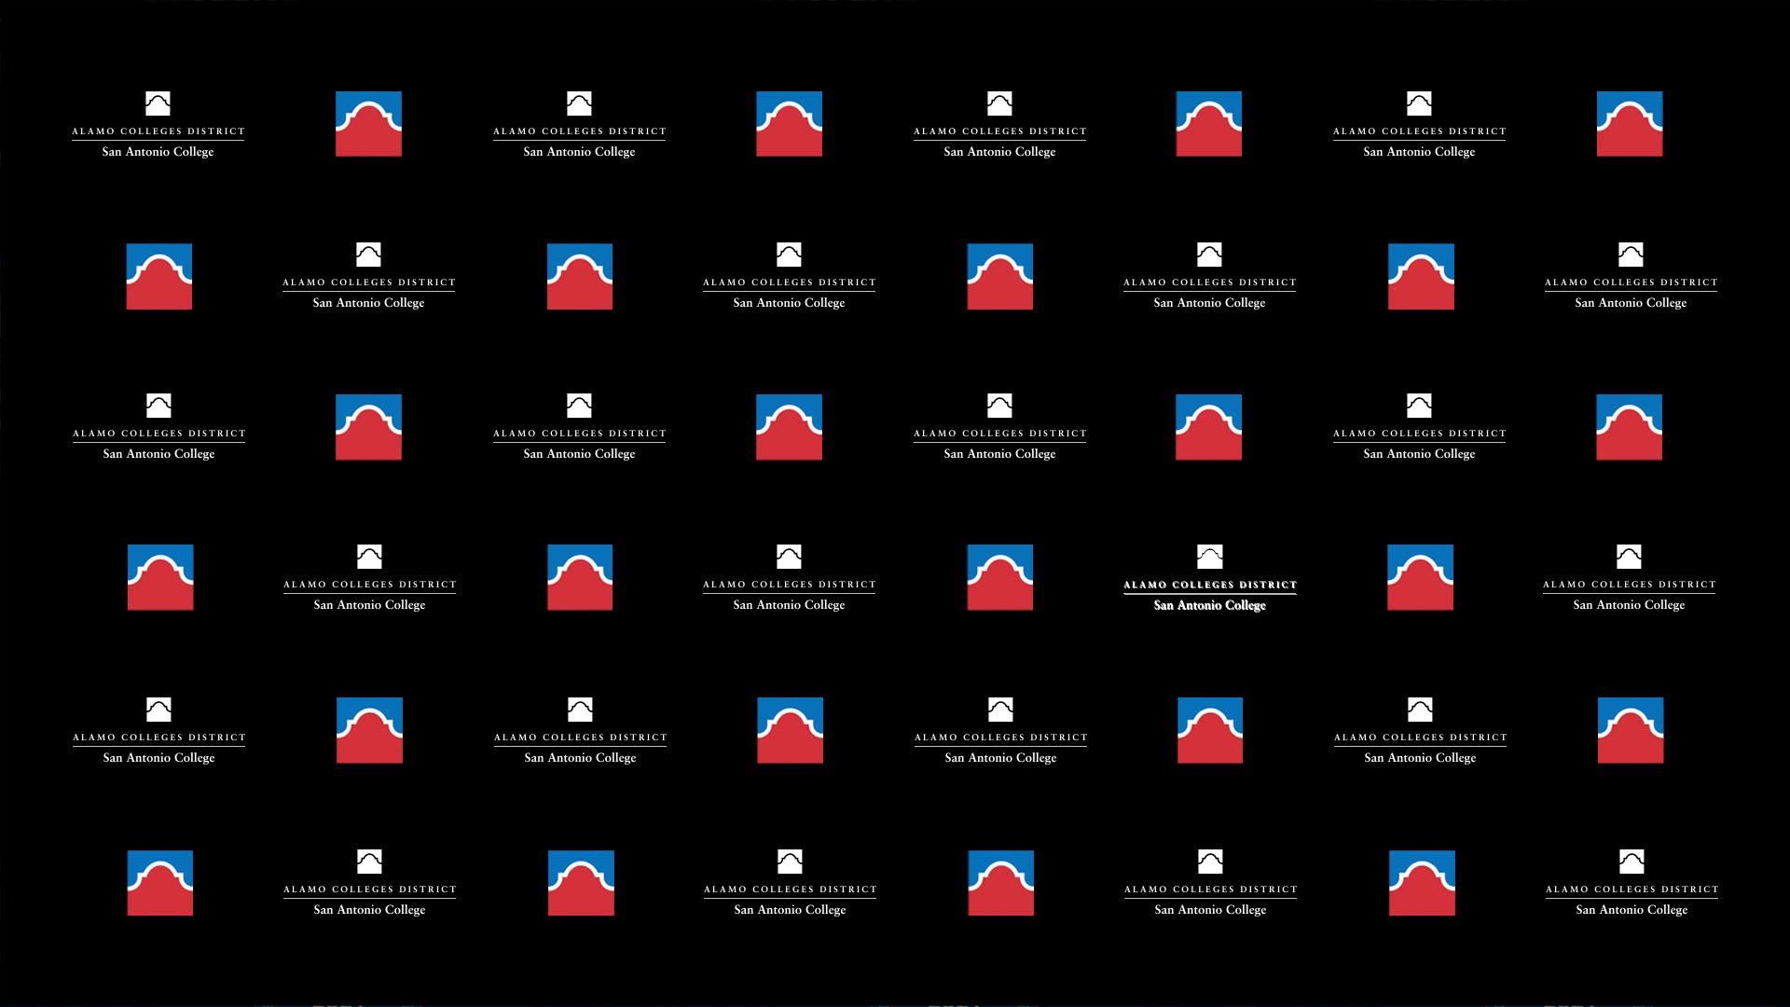
Task: Click the last red-blue Alamo icon in the bottom row
Action: [1421, 882]
